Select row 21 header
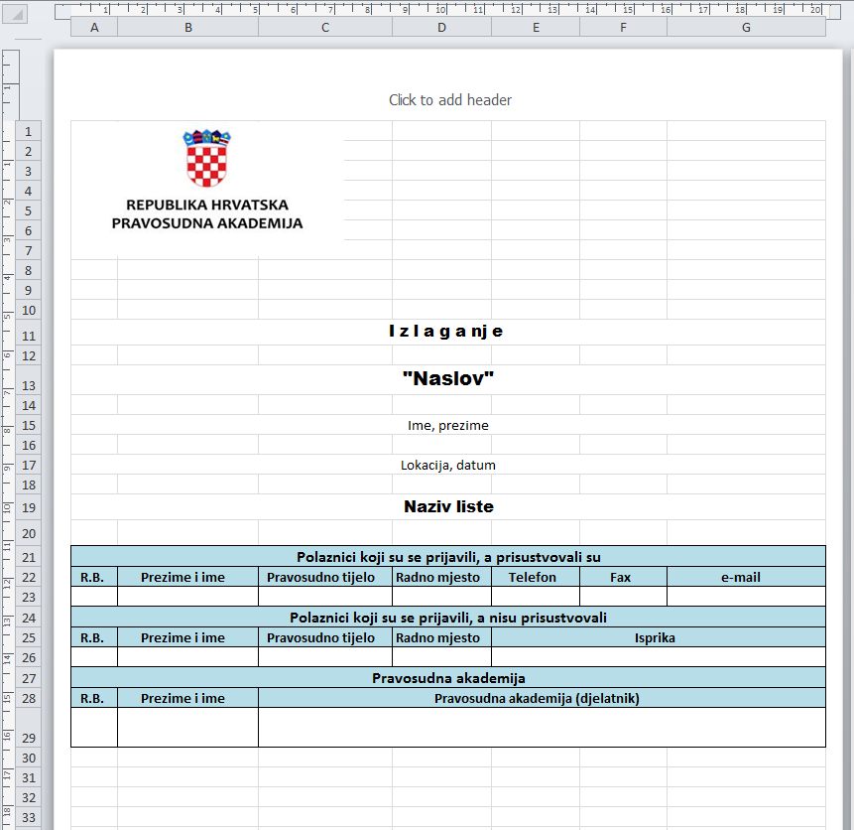854x830 pixels. [x=29, y=557]
